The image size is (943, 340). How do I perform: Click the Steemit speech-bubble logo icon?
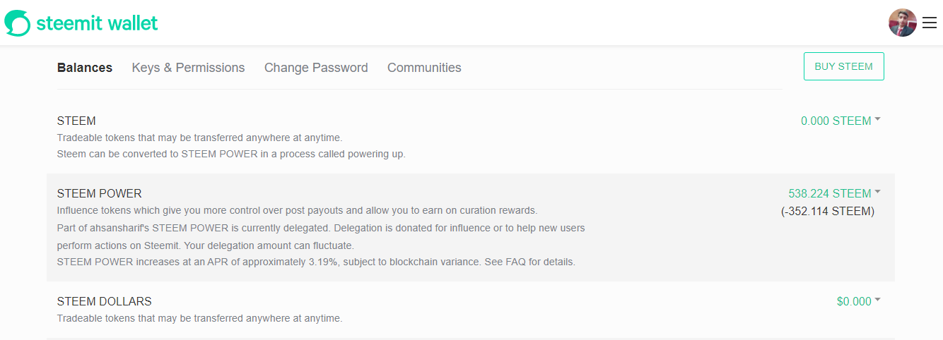coord(18,23)
